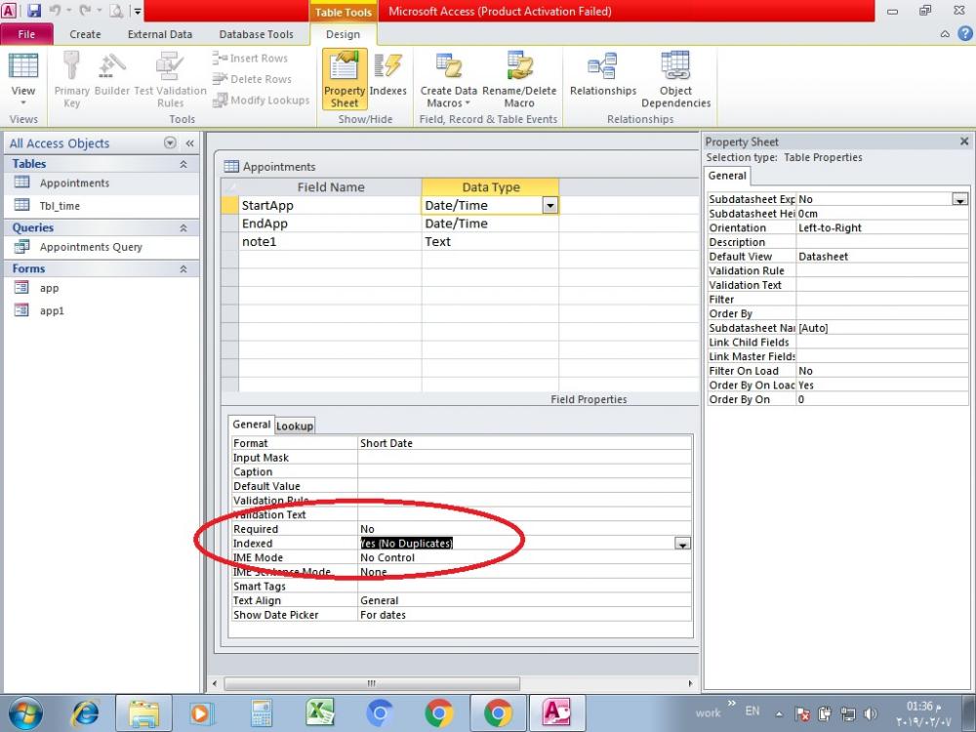Open the Indexed property dropdown

683,544
